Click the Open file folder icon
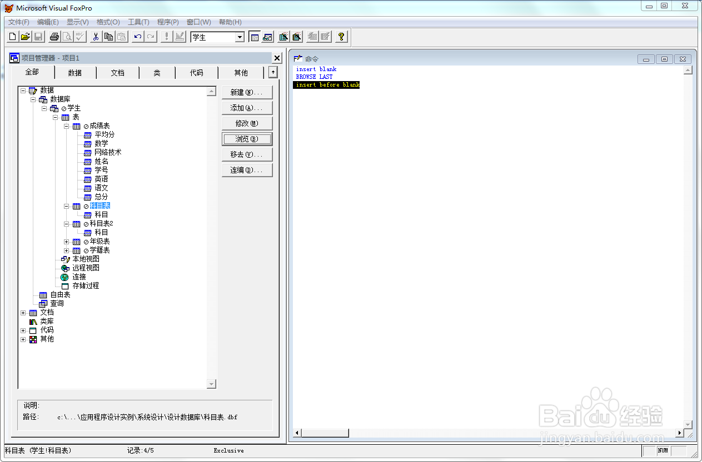Viewport: 702px width, 462px height. (x=26, y=37)
